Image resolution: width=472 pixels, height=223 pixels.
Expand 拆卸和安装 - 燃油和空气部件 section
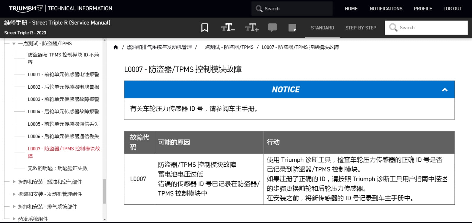point(14,182)
